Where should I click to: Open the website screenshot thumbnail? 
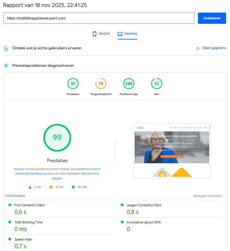pos(172,150)
